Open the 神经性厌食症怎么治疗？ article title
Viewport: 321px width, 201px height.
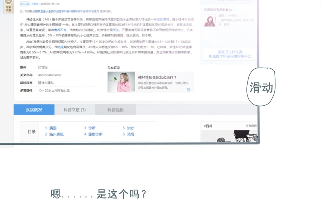(157, 77)
